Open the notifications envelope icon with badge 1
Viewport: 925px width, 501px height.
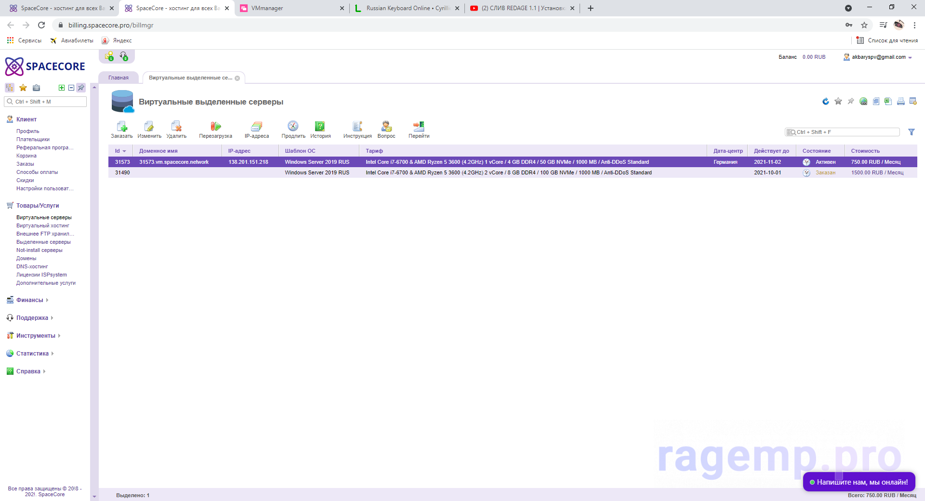tap(110, 56)
